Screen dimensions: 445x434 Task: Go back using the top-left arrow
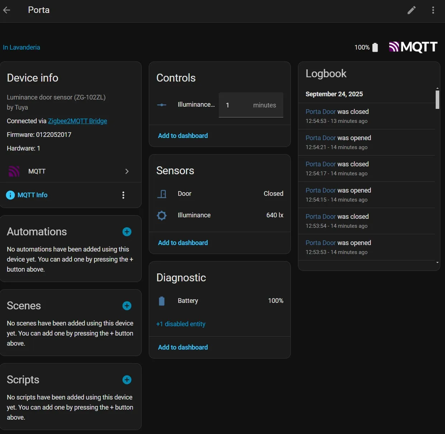coord(6,10)
